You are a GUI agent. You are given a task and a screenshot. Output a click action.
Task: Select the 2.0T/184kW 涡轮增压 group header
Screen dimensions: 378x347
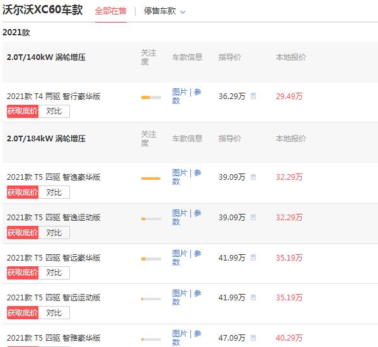click(46, 139)
